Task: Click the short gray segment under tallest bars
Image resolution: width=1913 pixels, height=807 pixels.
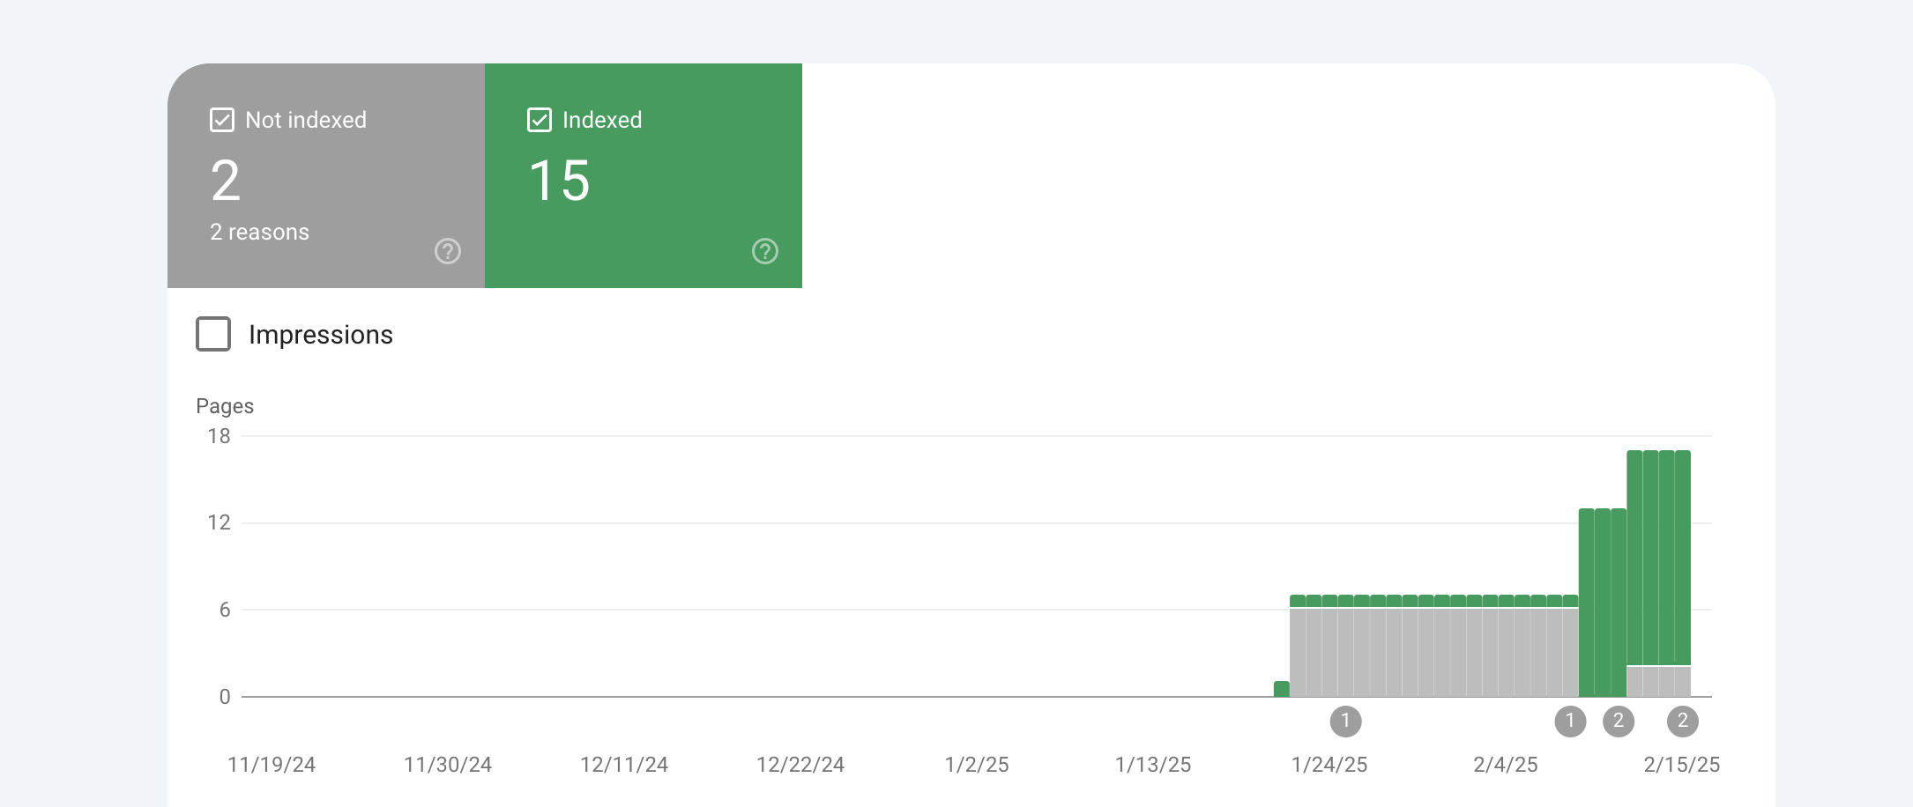Action: [x=1658, y=682]
